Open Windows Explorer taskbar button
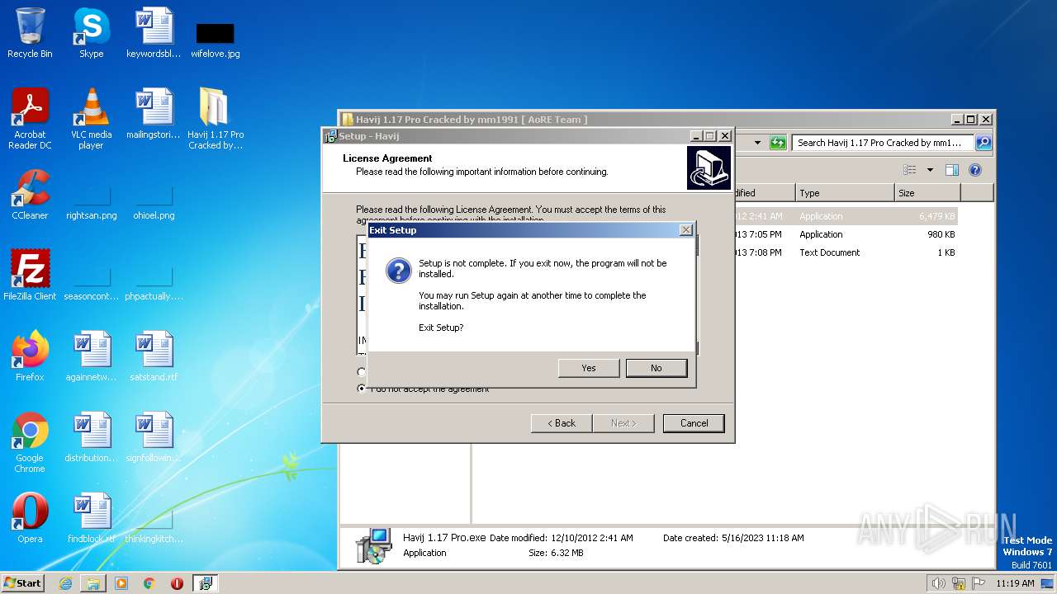Image resolution: width=1057 pixels, height=594 pixels. click(93, 583)
